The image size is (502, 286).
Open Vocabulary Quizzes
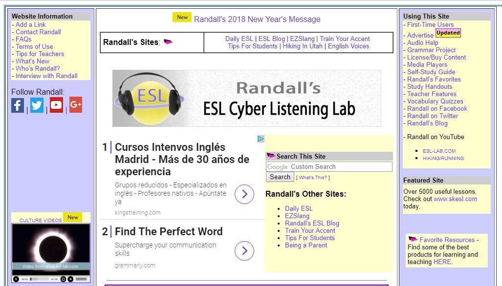[435, 102]
